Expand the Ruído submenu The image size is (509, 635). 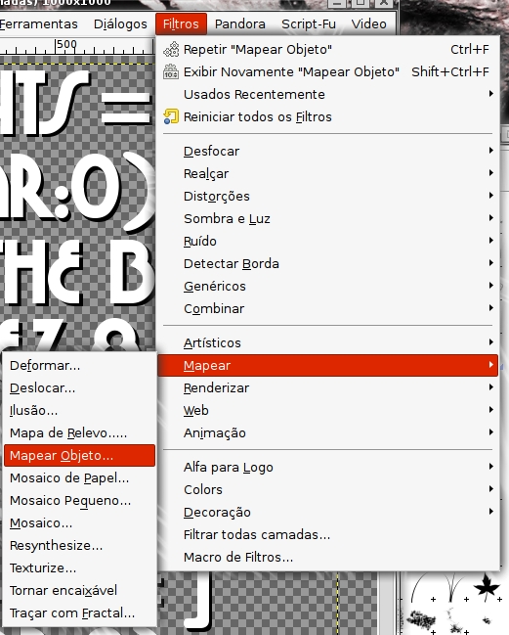pos(327,241)
